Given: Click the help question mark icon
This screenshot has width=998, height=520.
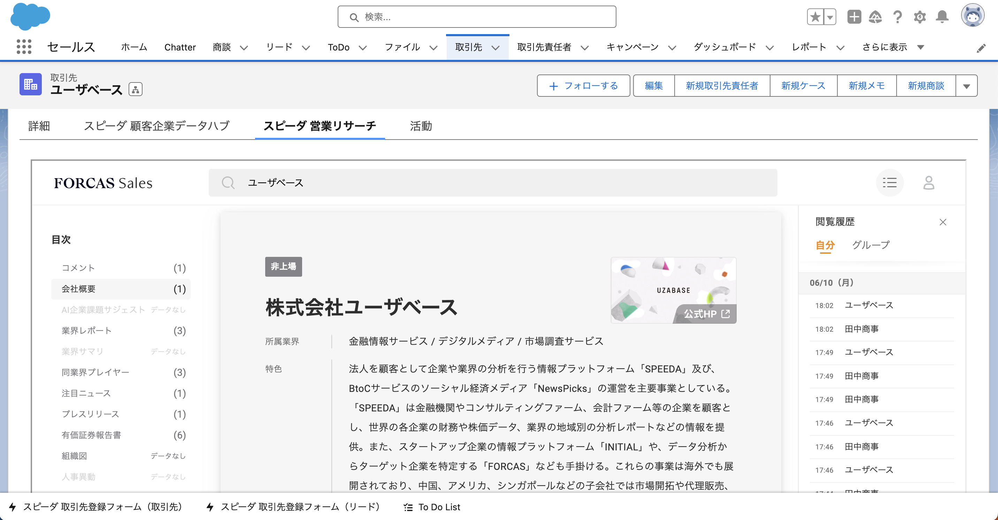Looking at the screenshot, I should tap(898, 17).
